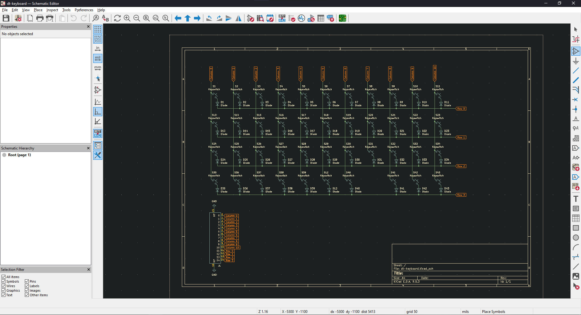Screen dimensions: 581x315
Task: Switch units to mils
Action: (98, 58)
